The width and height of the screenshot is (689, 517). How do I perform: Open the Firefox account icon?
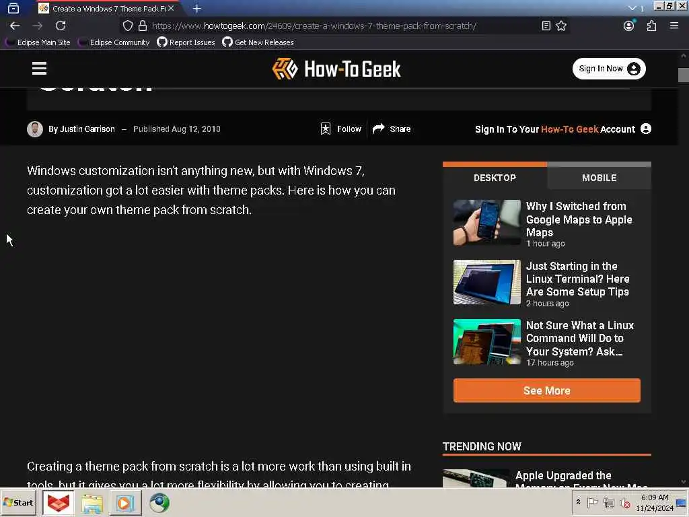click(x=629, y=26)
